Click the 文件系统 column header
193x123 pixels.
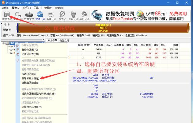click(x=98, y=45)
